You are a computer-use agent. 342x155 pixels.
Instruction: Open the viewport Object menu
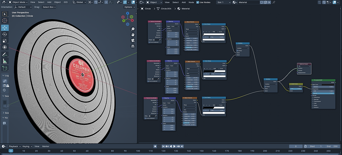57,2
